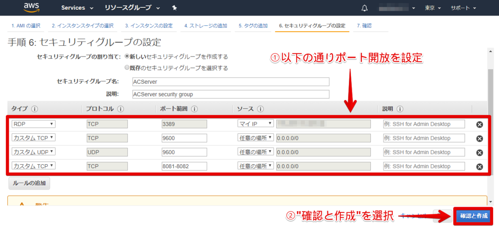Go to step 2. インスタンスタイプの選択
Screen dimensions: 499x230
point(83,26)
